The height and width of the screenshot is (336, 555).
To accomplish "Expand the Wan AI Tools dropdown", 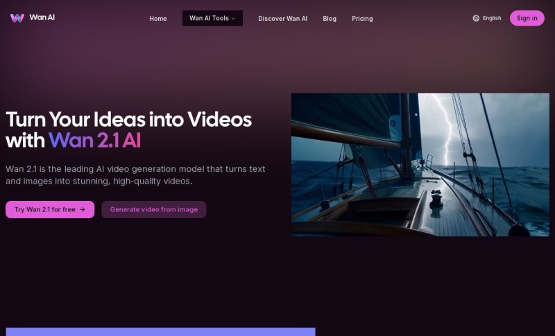I will click(212, 18).
